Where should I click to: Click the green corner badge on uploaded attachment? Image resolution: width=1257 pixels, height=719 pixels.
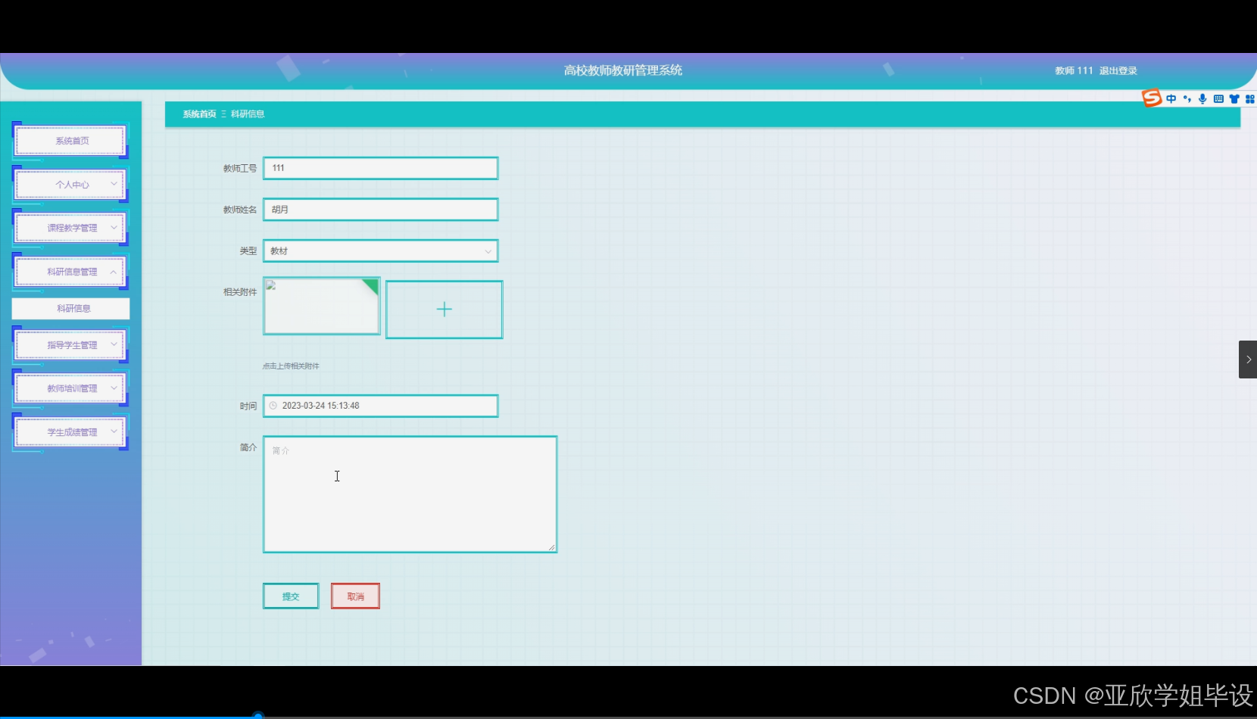pyautogui.click(x=371, y=285)
